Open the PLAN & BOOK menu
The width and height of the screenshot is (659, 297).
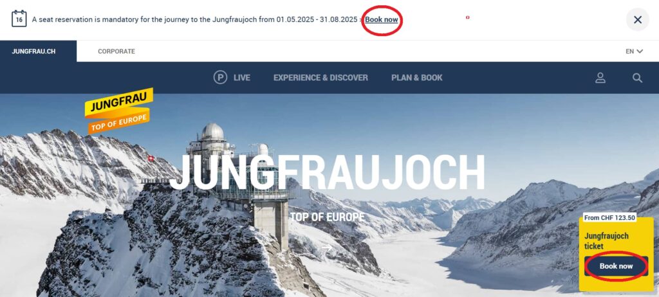tap(417, 78)
